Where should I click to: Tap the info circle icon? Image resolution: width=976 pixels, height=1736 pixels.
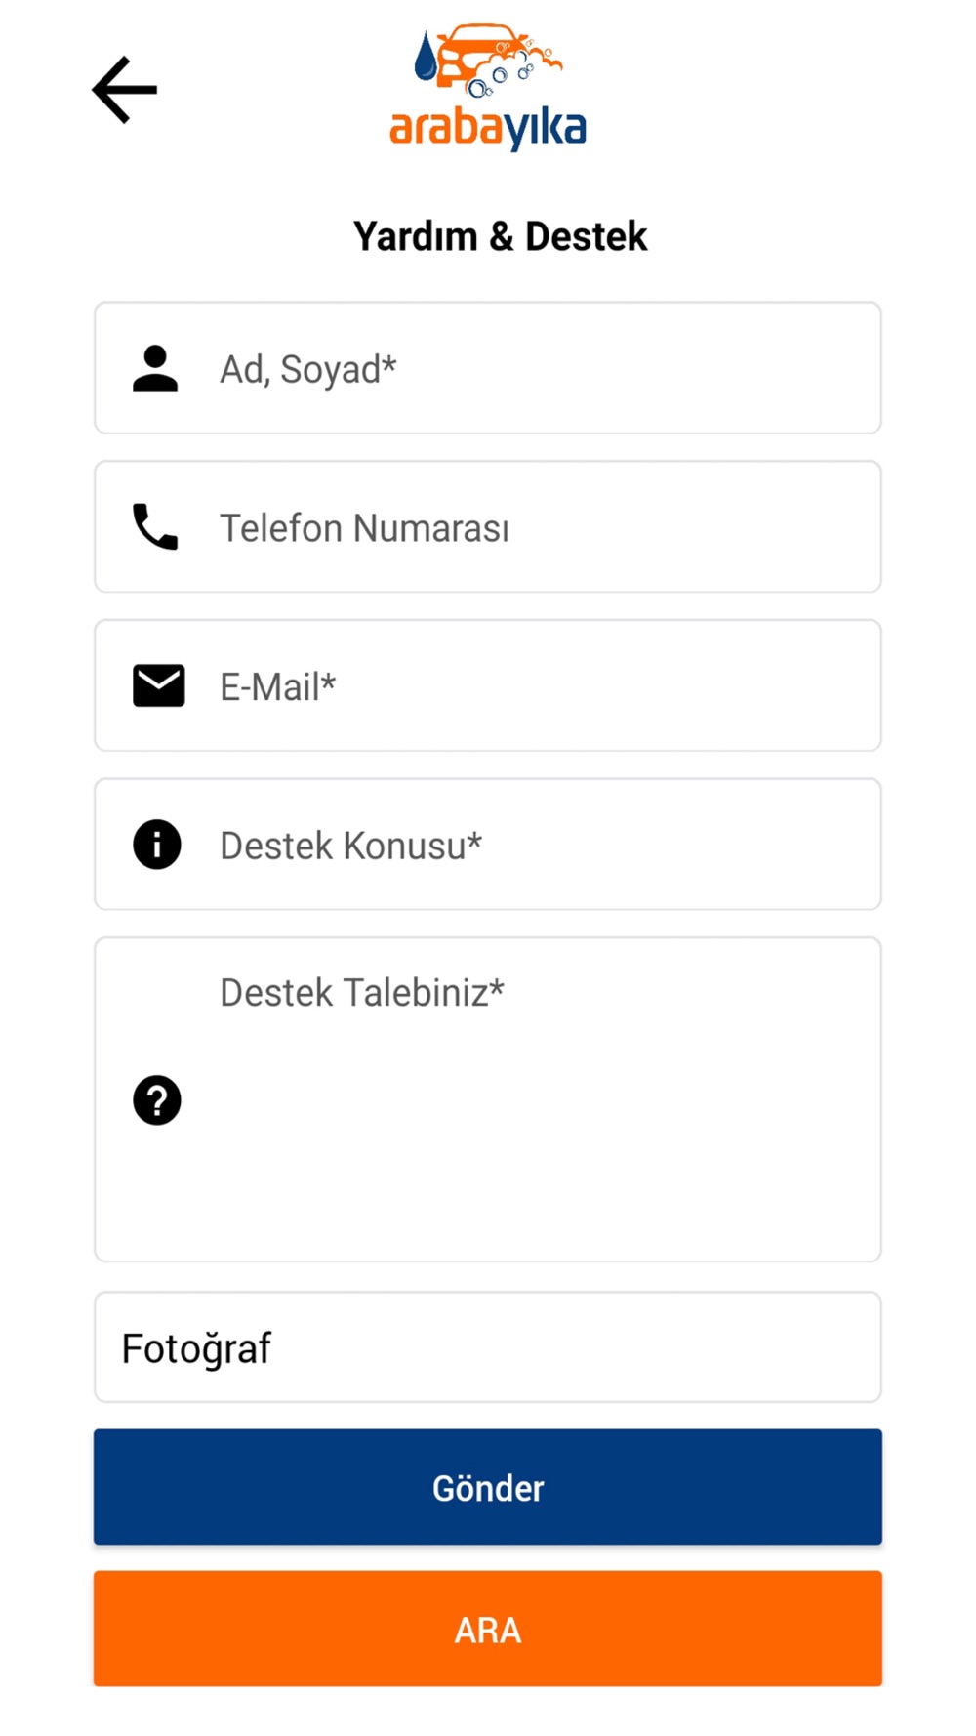point(157,845)
